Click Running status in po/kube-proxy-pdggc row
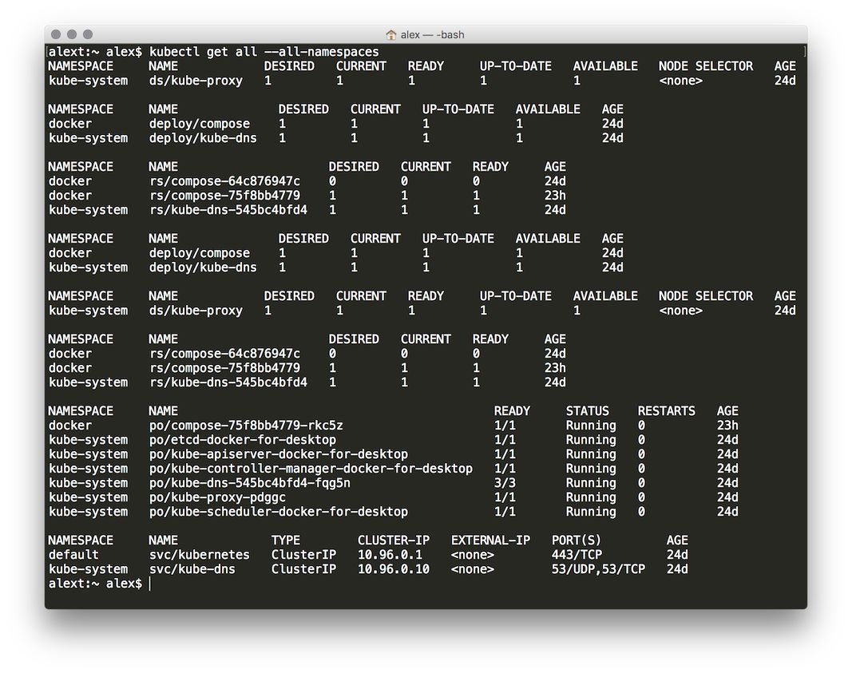This screenshot has height=673, width=852. pos(591,497)
